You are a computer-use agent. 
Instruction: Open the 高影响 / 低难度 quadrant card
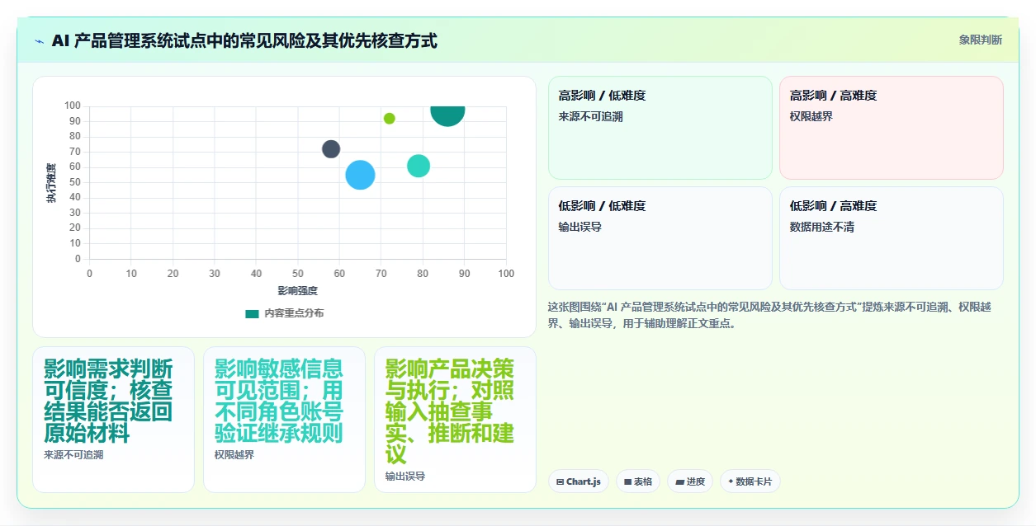660,128
